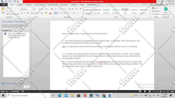
Task: Open Microsoft Edge from taskbar
Action: (x=60, y=95)
